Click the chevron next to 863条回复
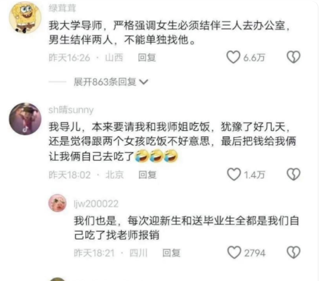The image size is (319, 281). 144,82
